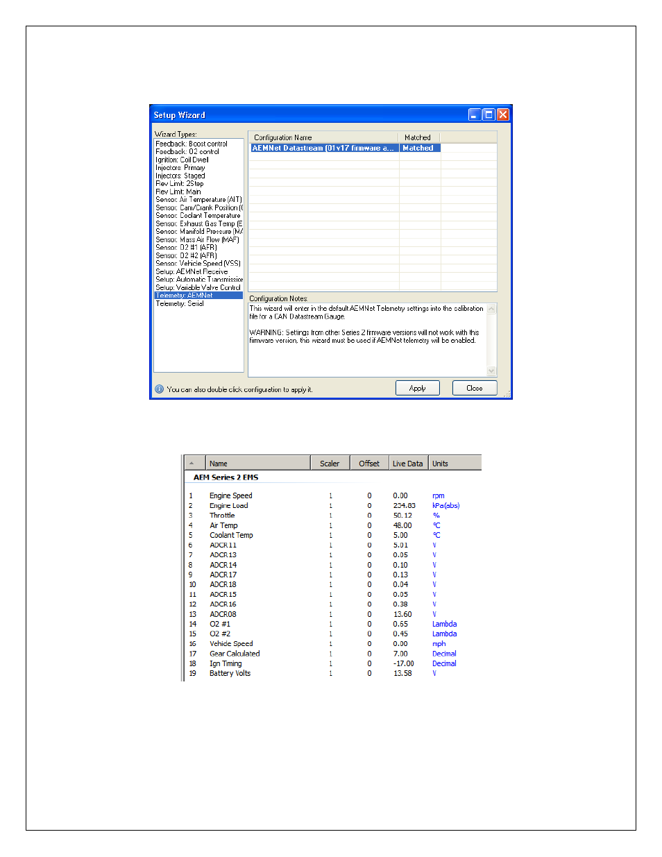
Task: Select the 'ADCR08' row name
Action: point(223,614)
